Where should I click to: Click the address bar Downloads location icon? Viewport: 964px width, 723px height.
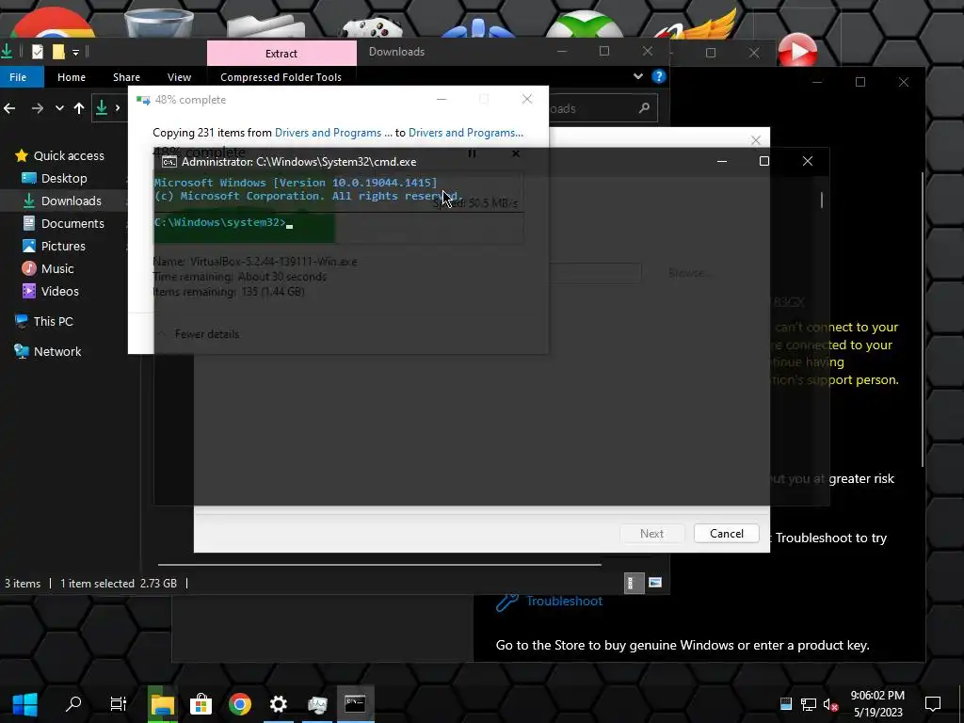102,108
